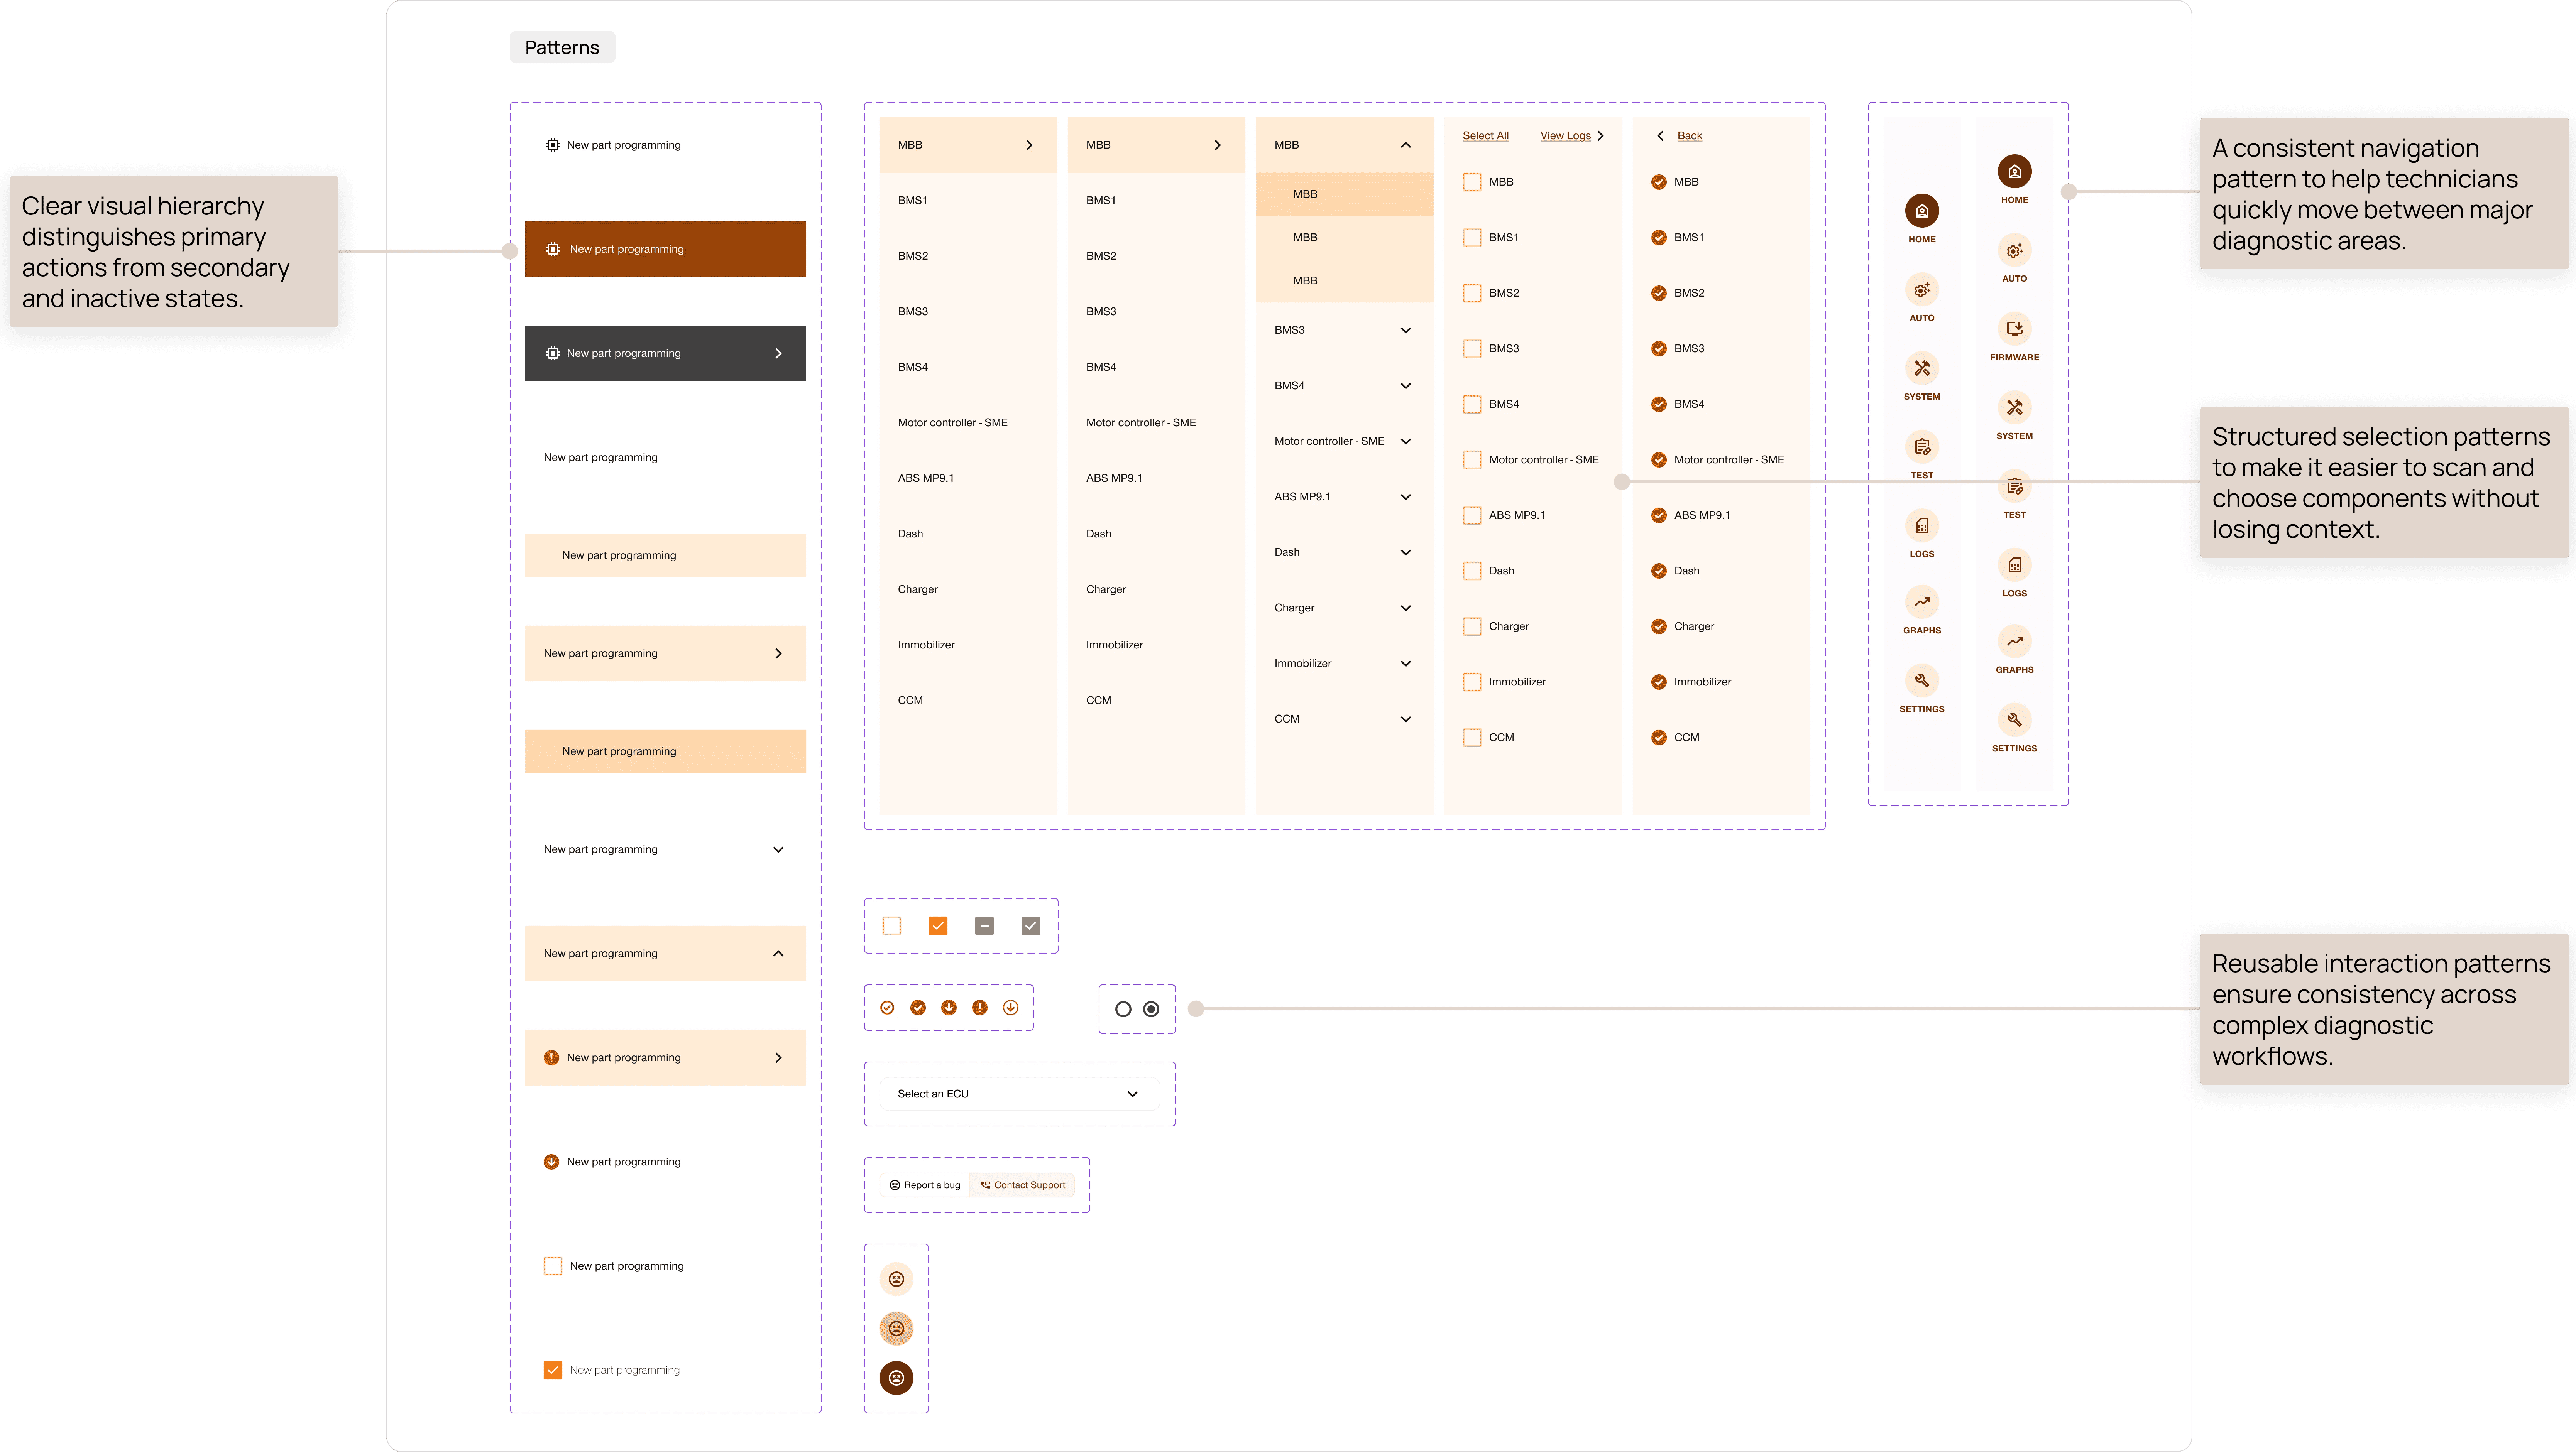
Task: Select the filled radio button
Action: pos(1151,1009)
